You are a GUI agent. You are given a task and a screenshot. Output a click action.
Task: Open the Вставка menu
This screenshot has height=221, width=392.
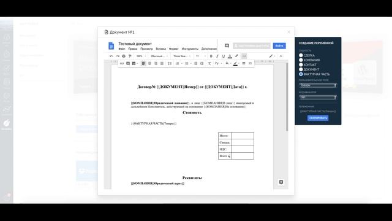click(160, 49)
